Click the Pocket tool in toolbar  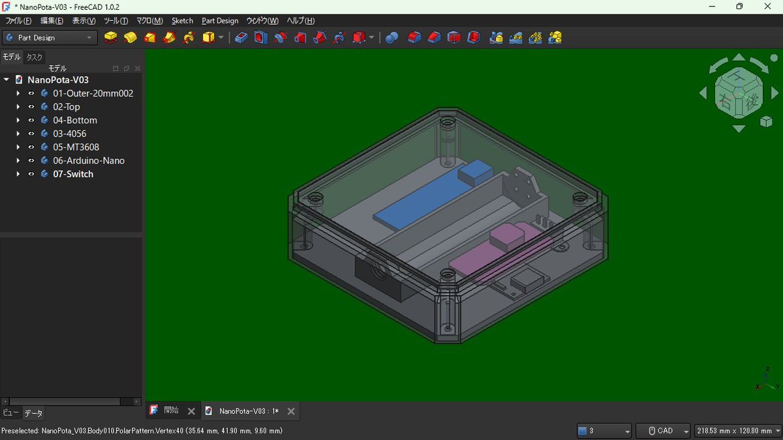pyautogui.click(x=241, y=38)
